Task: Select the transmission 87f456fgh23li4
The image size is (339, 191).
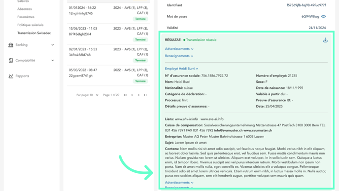Action: (x=108, y=34)
